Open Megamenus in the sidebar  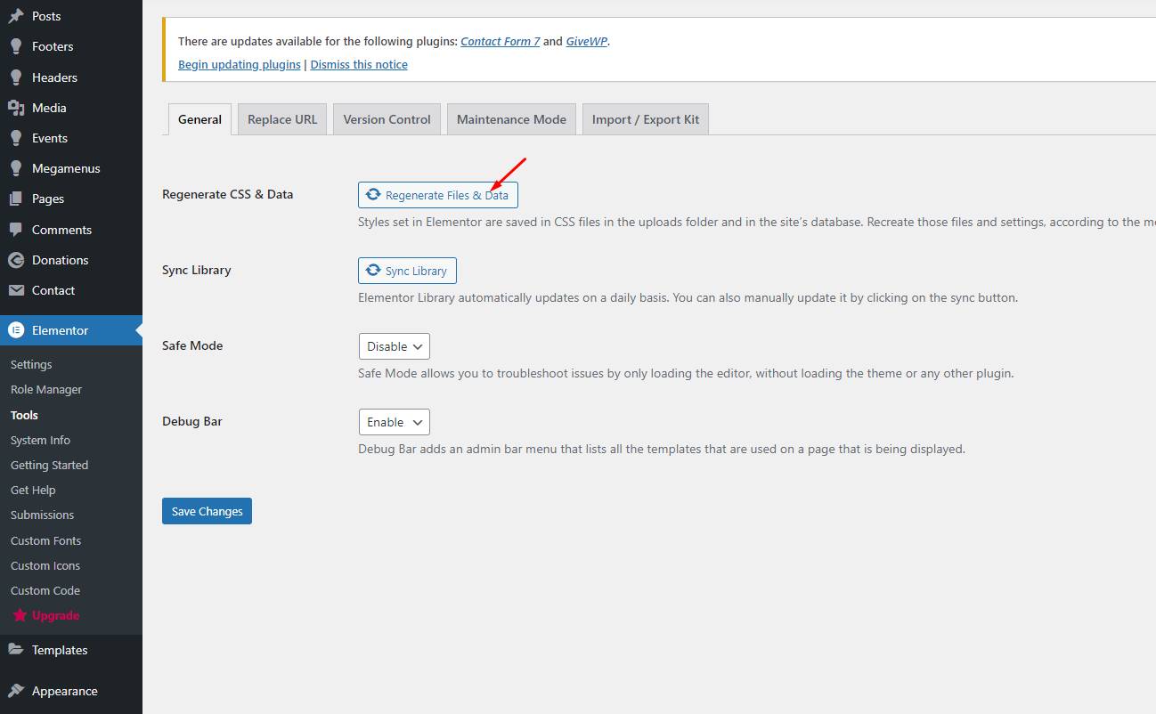coord(71,168)
